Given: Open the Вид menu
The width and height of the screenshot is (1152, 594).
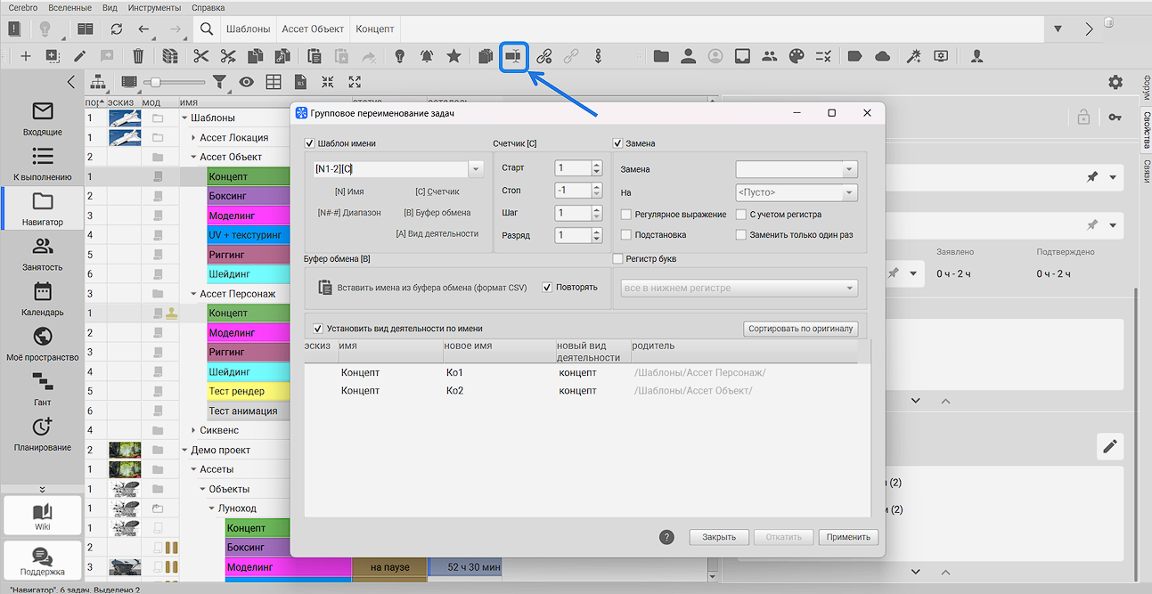Looking at the screenshot, I should click(x=110, y=7).
